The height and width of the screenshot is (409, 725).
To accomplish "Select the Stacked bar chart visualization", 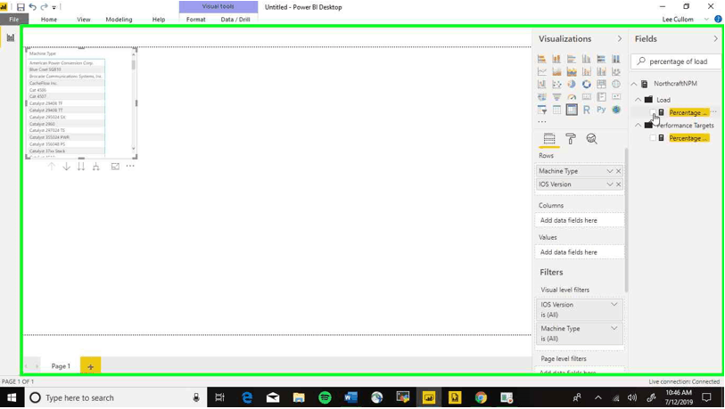I will click(x=542, y=59).
